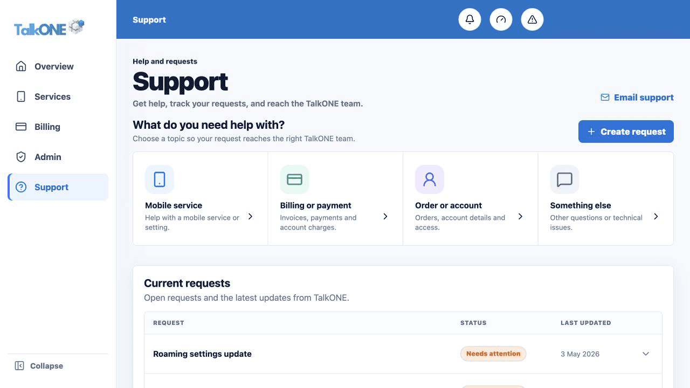The width and height of the screenshot is (690, 388).
Task: Click the Mobile service phone tile icon
Action: coord(160,179)
